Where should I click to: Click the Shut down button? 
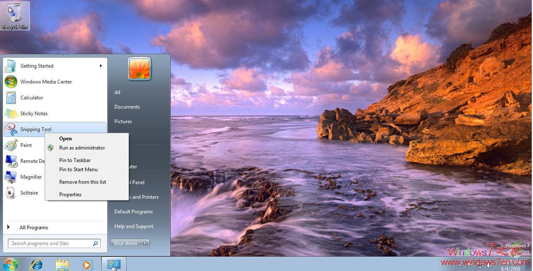[125, 243]
